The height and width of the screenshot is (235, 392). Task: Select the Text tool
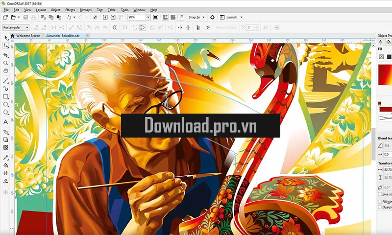pyautogui.click(x=6, y=122)
